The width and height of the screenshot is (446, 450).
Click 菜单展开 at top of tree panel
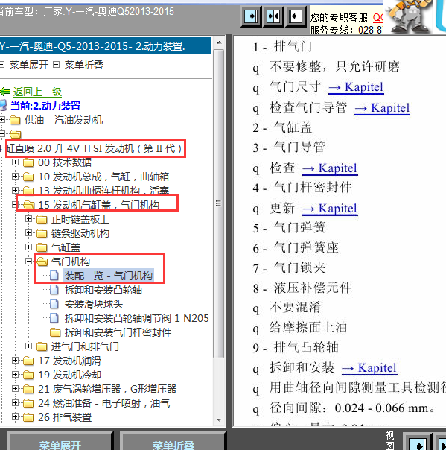(x=29, y=65)
